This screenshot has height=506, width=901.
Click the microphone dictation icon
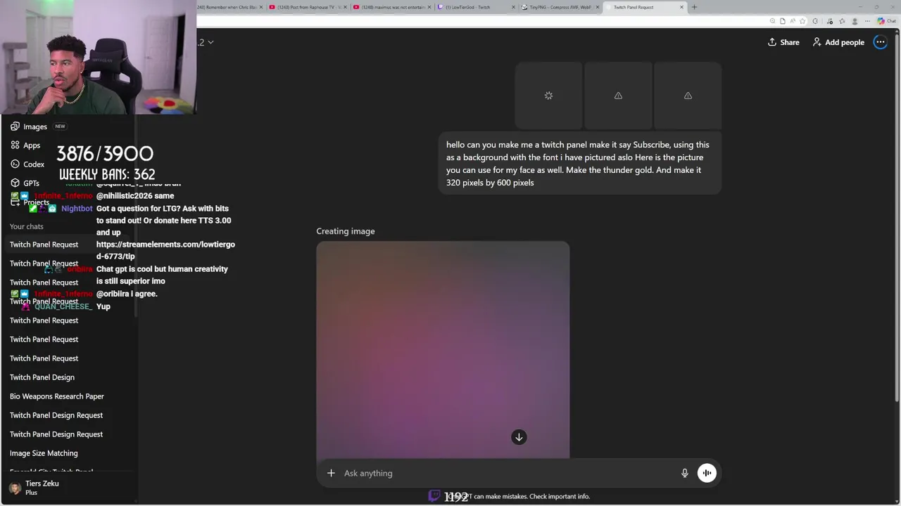684,473
